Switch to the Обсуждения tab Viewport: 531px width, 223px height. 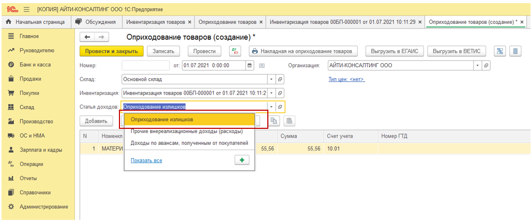point(96,22)
